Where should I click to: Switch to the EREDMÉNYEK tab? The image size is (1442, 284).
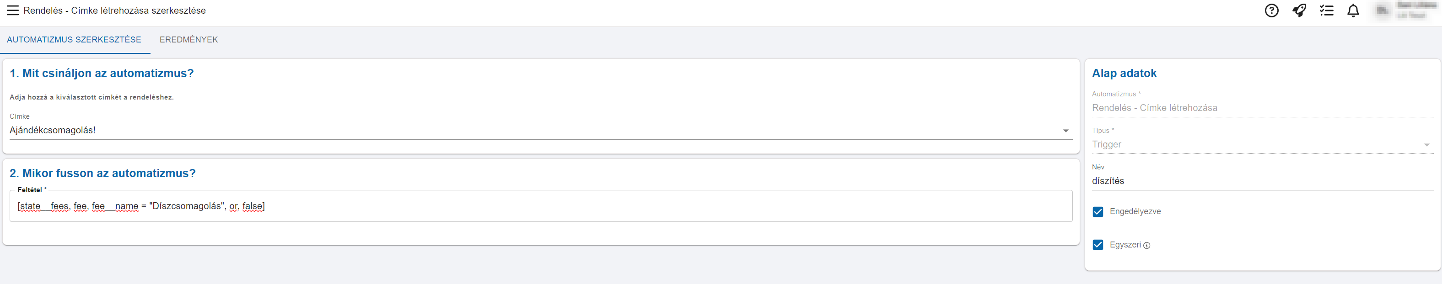[188, 40]
